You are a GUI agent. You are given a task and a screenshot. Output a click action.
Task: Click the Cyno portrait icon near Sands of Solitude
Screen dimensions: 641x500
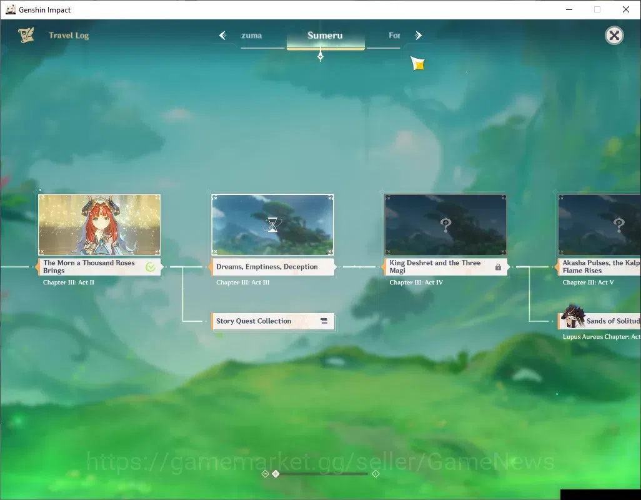pyautogui.click(x=572, y=317)
